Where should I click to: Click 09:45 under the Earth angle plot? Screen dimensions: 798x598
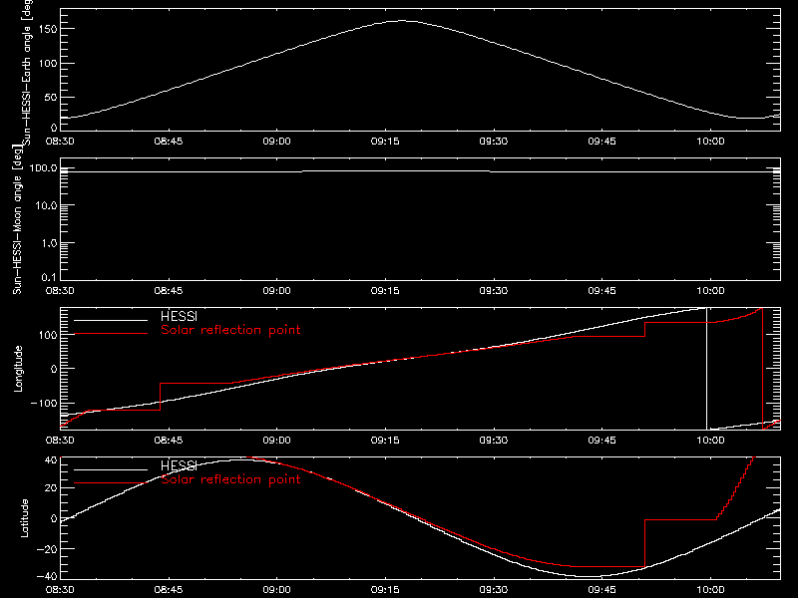point(601,141)
